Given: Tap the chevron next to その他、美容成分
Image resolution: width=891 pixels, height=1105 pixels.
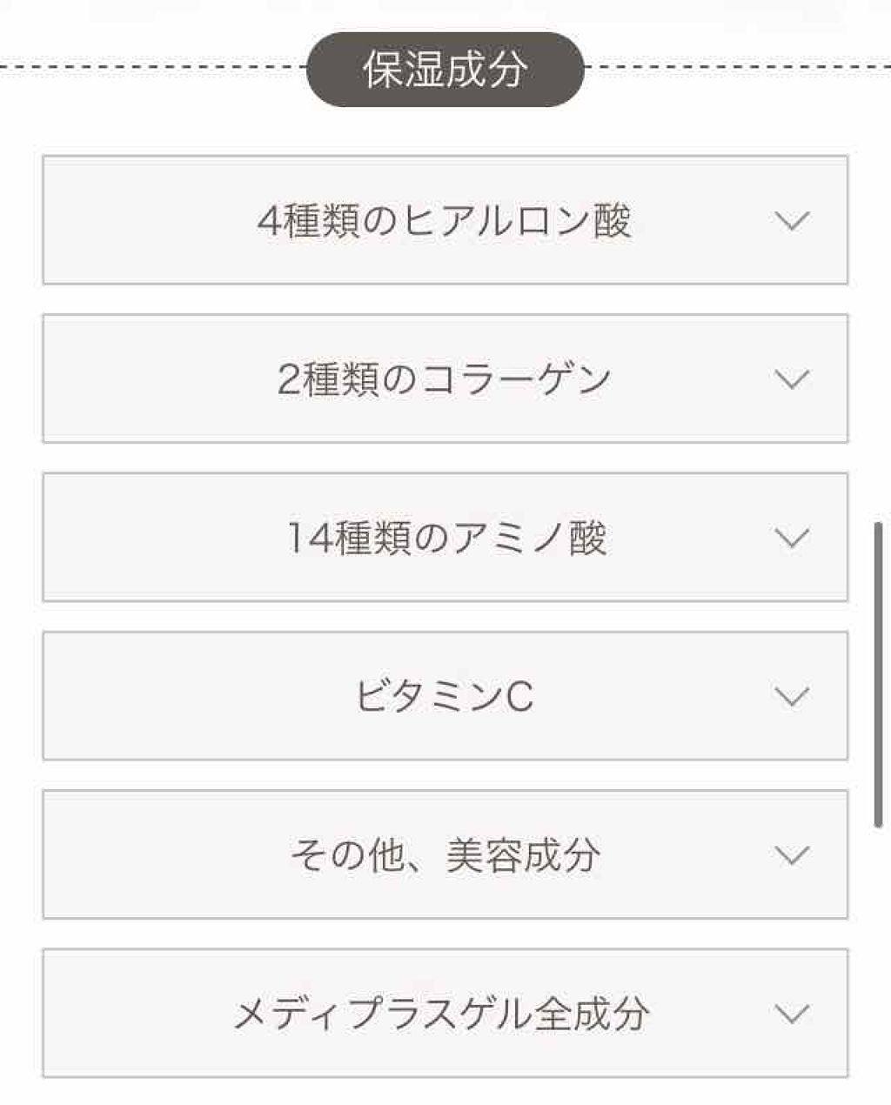Looking at the screenshot, I should point(791,855).
